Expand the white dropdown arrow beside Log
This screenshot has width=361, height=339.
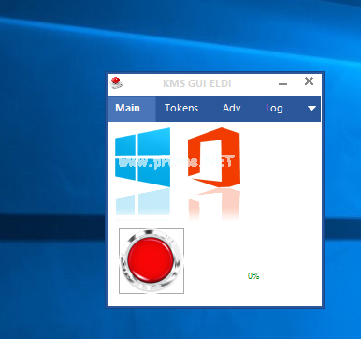311,109
